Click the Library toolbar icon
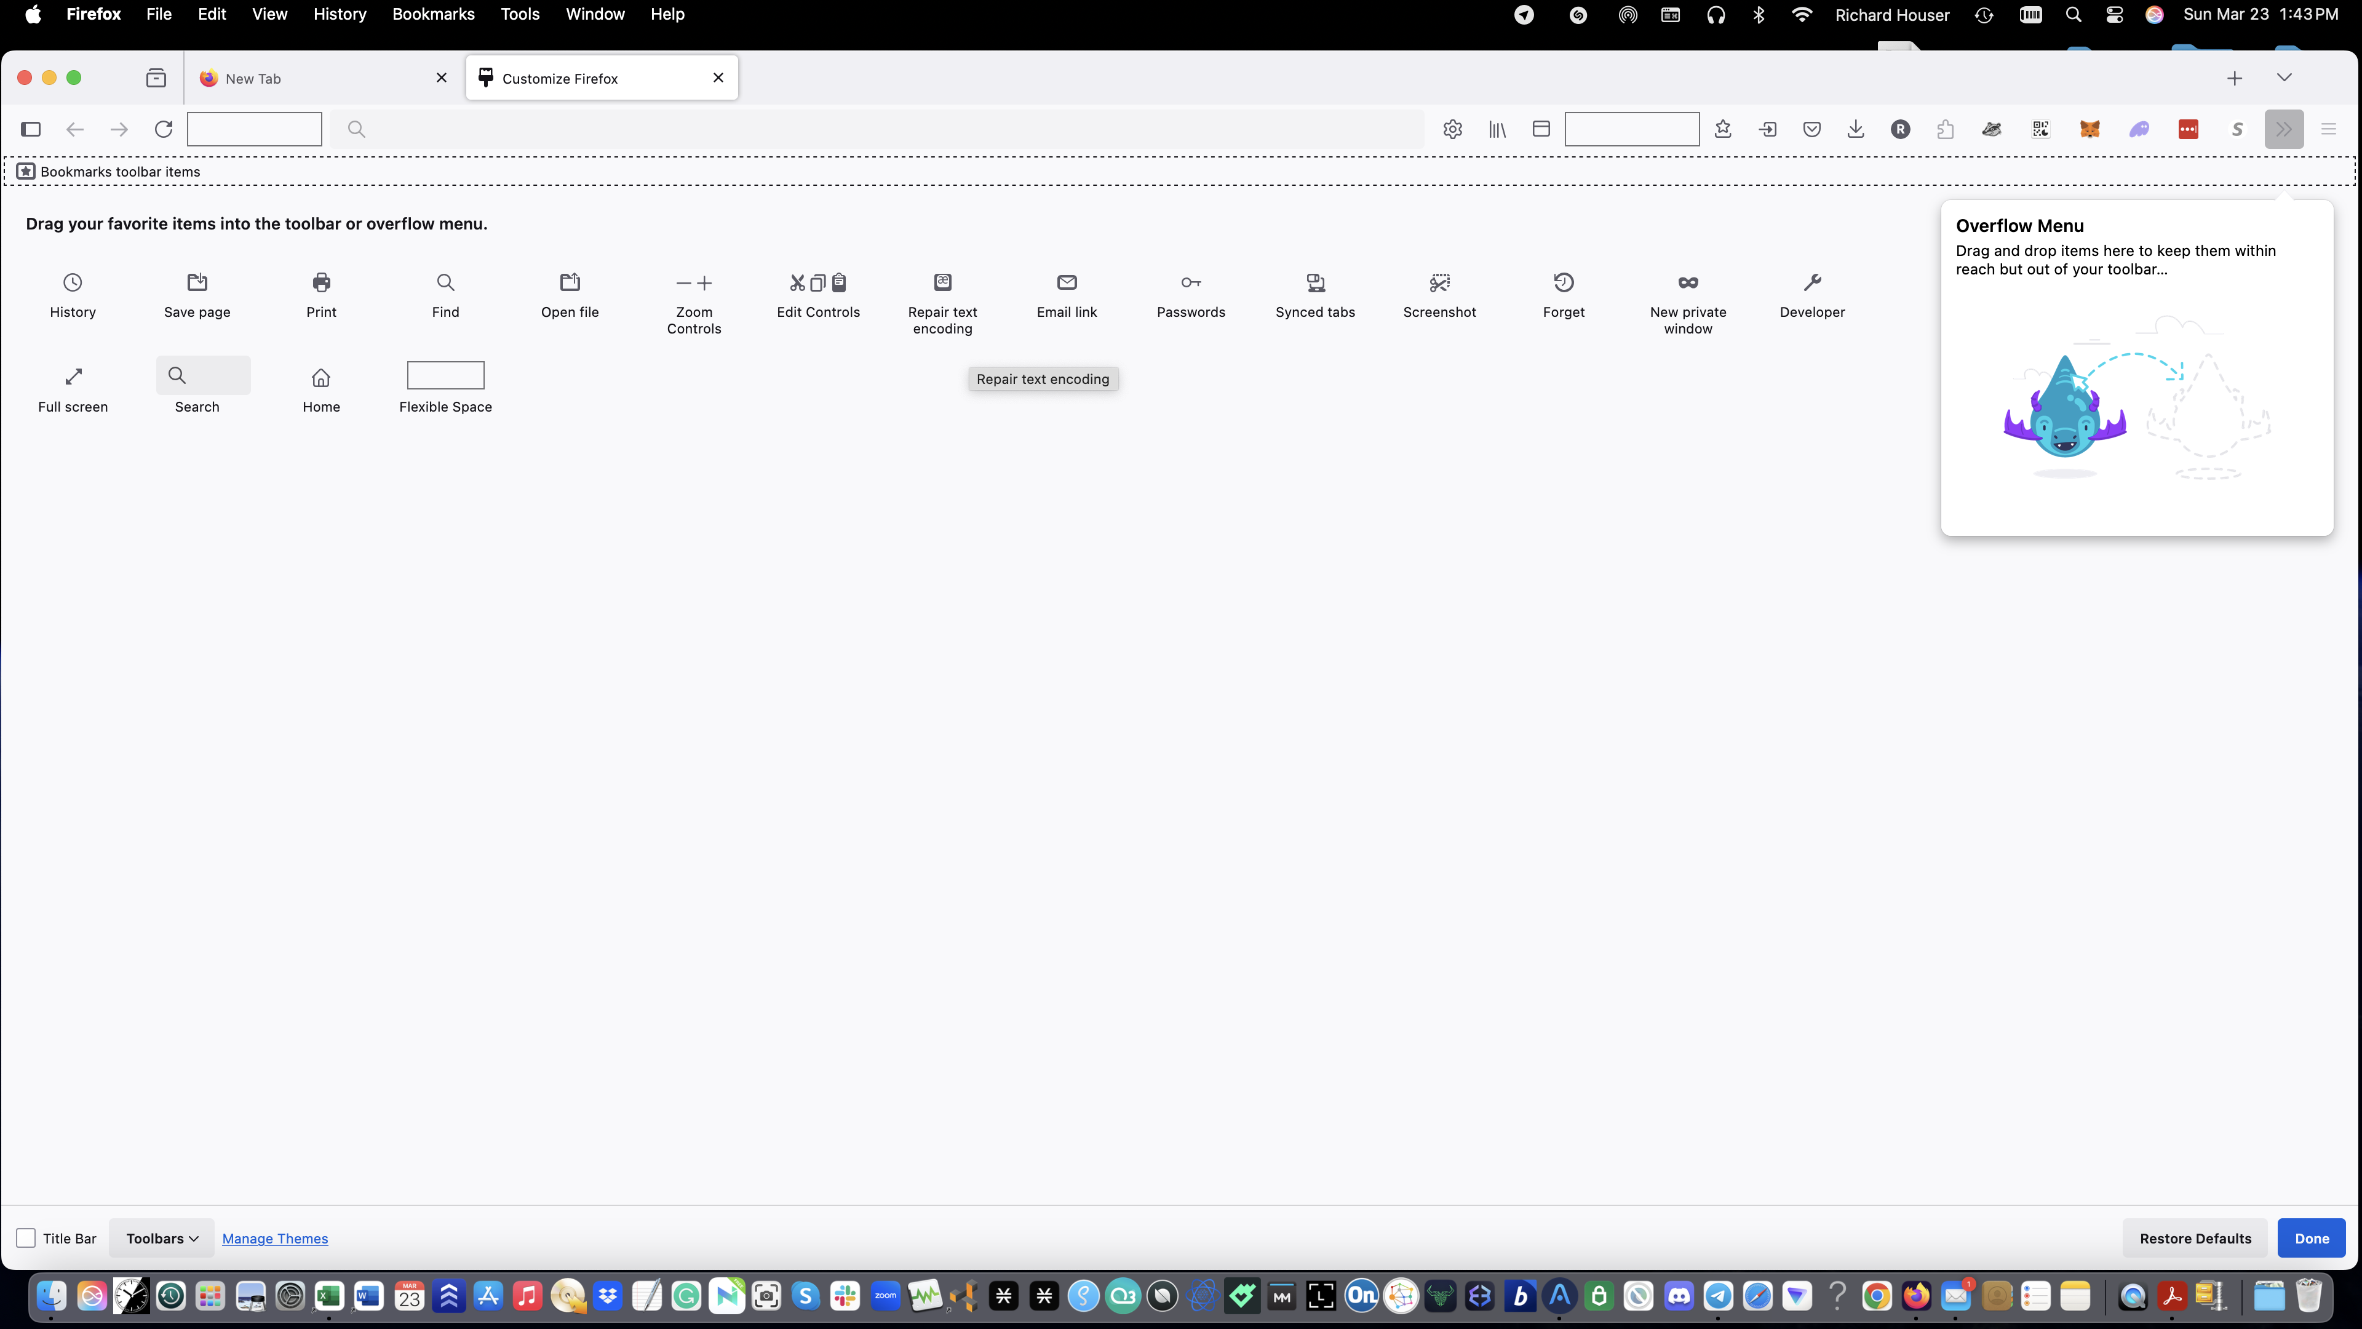Screen dimensions: 2362x1329 coord(1497,129)
